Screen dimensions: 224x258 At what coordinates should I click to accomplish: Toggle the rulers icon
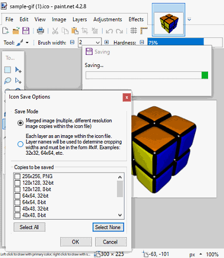coord(144,31)
